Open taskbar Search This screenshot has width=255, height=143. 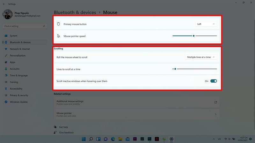click(91, 139)
